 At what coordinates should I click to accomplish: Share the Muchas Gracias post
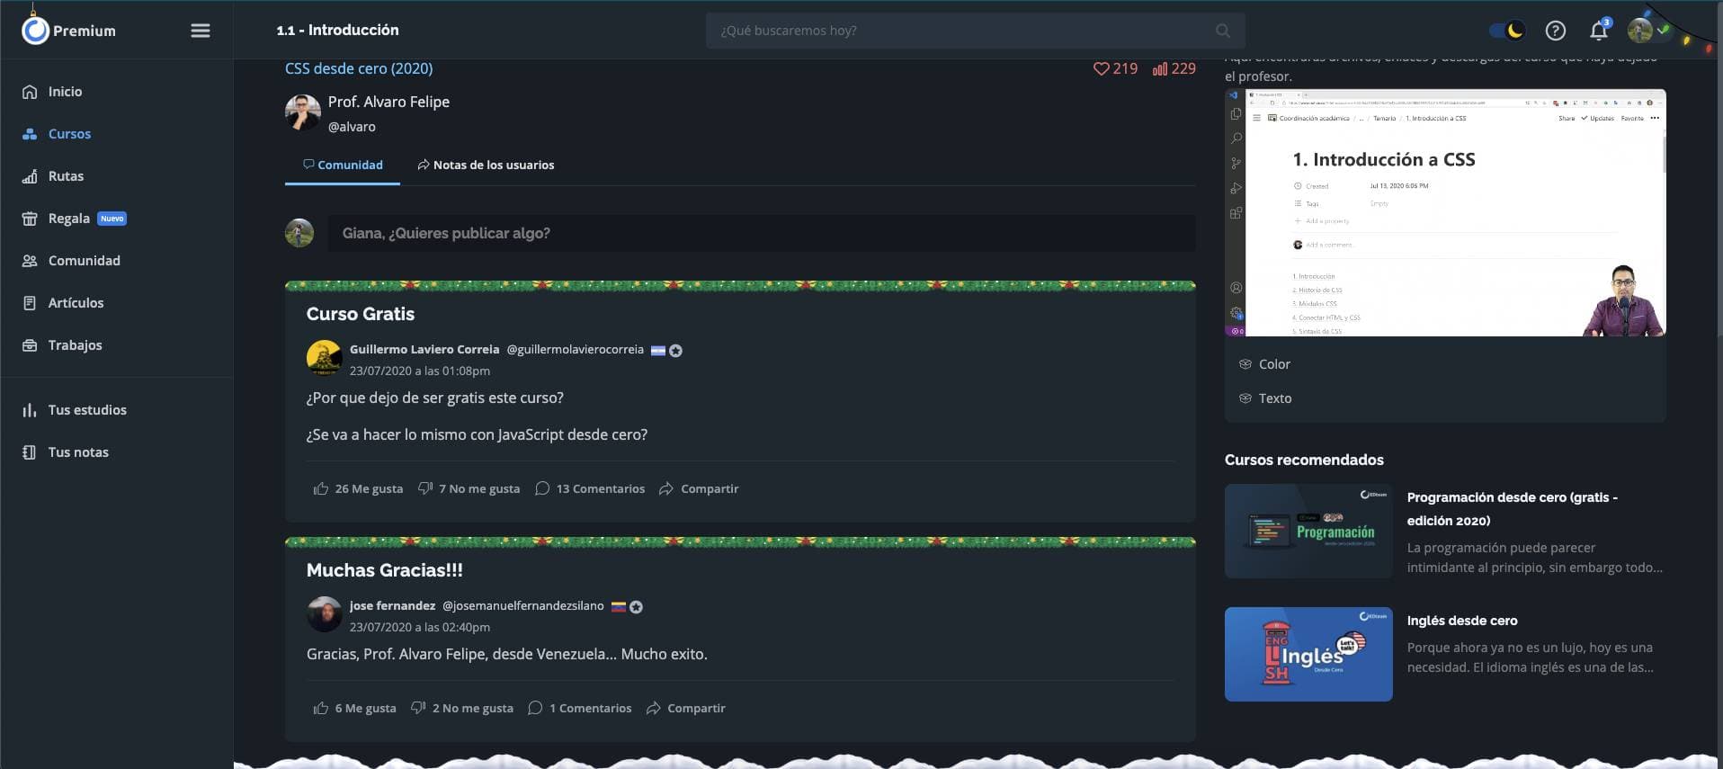point(686,708)
